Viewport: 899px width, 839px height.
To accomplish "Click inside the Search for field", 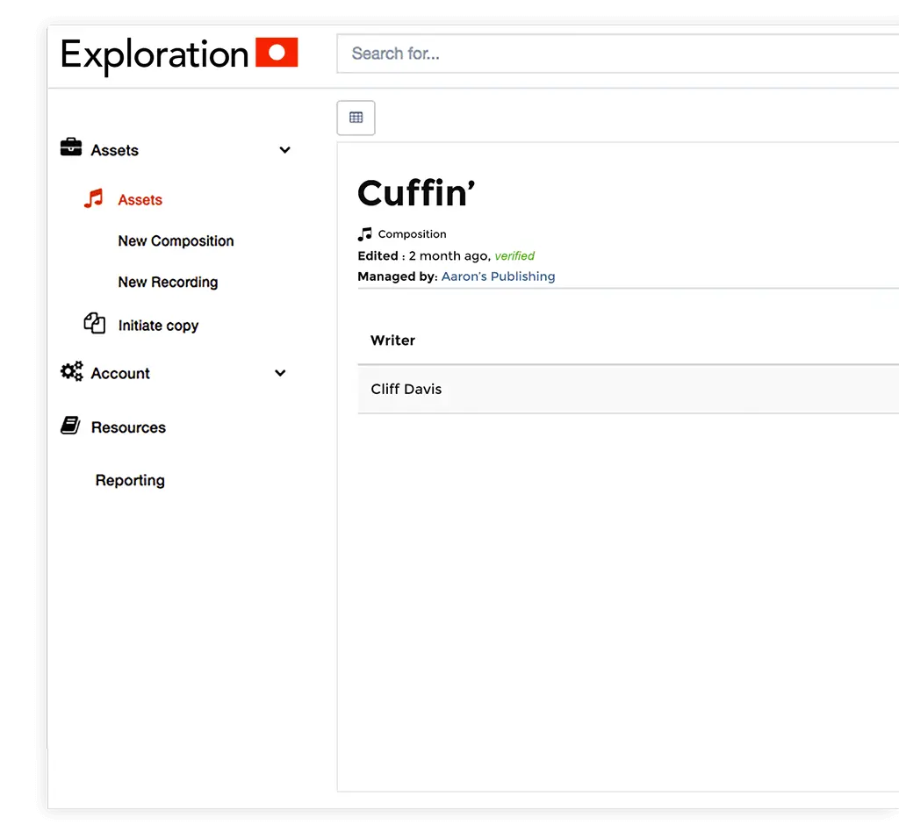I will [x=527, y=54].
